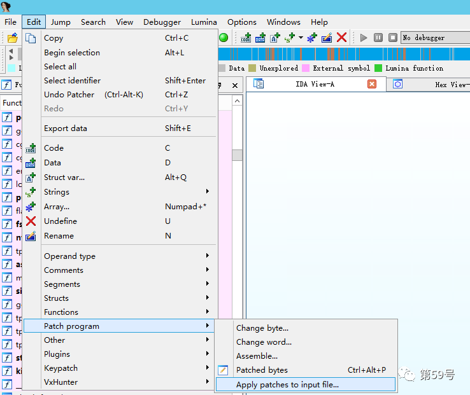Switch to the Hex View tab

click(x=429, y=85)
